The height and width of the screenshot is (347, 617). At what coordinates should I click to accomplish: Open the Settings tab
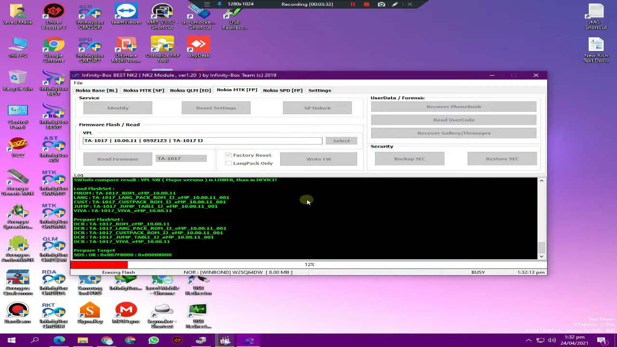point(320,90)
